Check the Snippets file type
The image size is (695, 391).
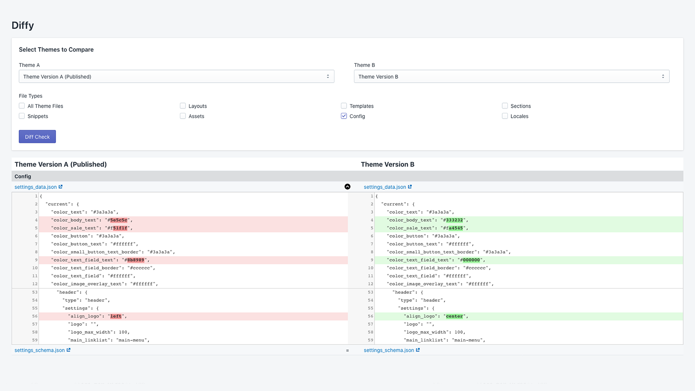(22, 116)
